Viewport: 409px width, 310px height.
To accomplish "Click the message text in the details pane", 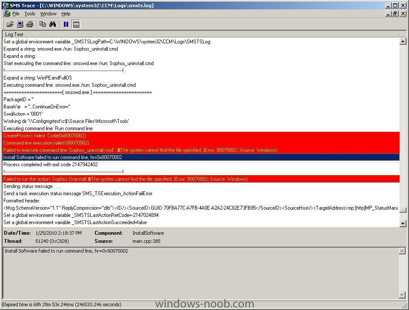I will point(66,251).
